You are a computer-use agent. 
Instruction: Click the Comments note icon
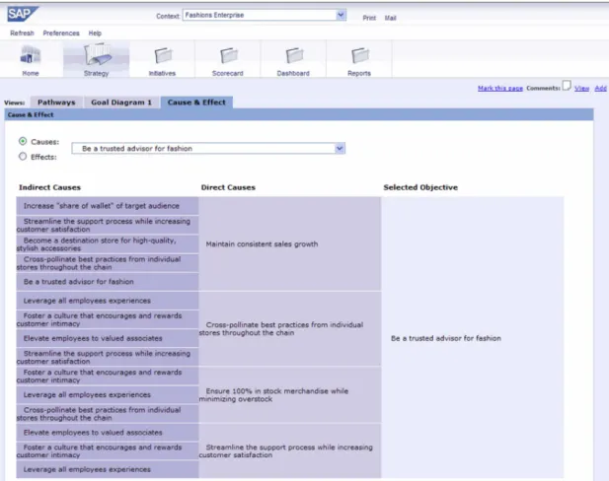pos(567,86)
